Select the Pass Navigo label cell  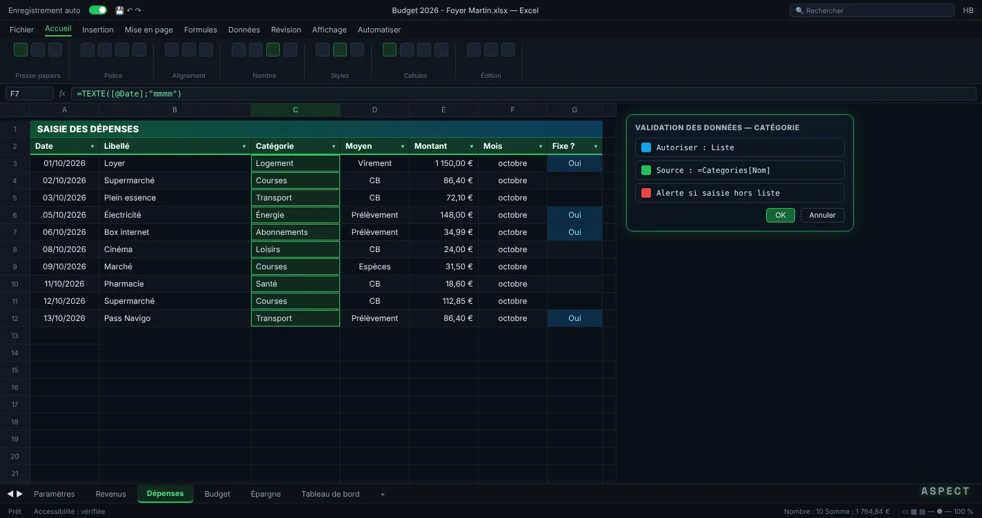point(174,318)
